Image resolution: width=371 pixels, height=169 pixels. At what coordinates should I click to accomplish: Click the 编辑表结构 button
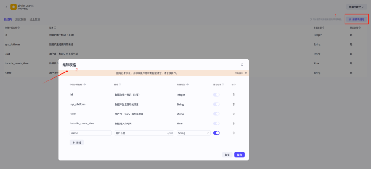(x=356, y=19)
